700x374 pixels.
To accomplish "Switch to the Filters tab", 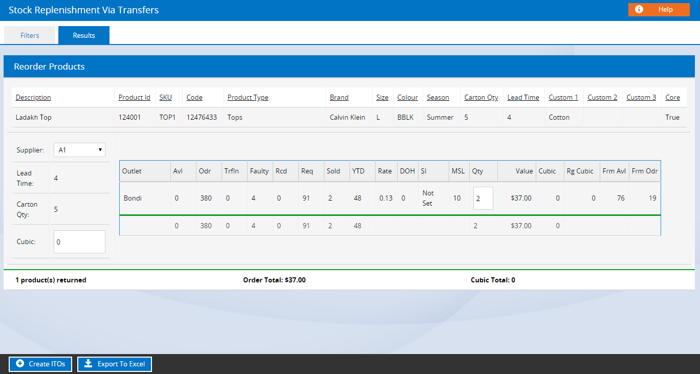I will 30,35.
